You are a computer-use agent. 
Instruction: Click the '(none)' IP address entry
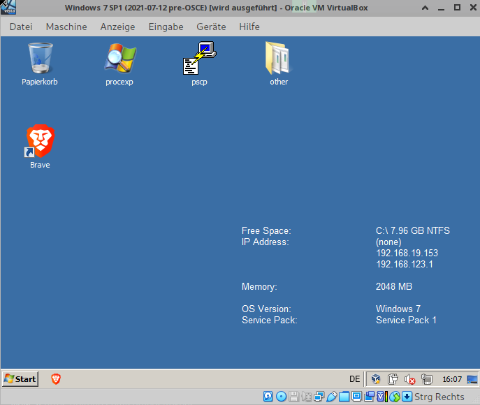click(x=388, y=242)
